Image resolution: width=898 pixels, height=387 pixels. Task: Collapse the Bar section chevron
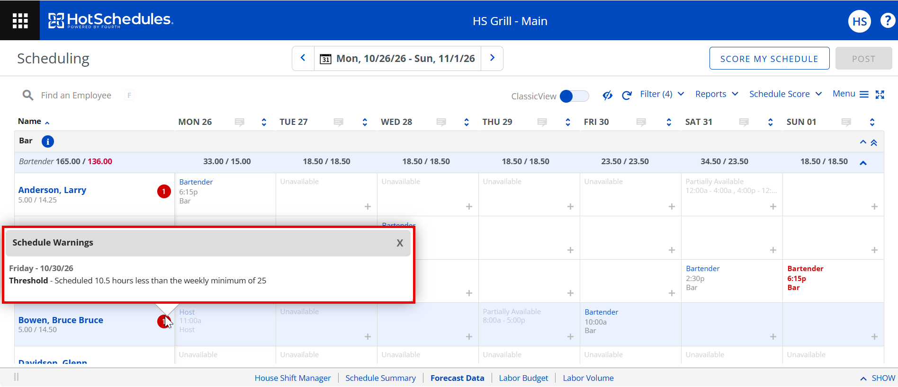click(x=863, y=142)
